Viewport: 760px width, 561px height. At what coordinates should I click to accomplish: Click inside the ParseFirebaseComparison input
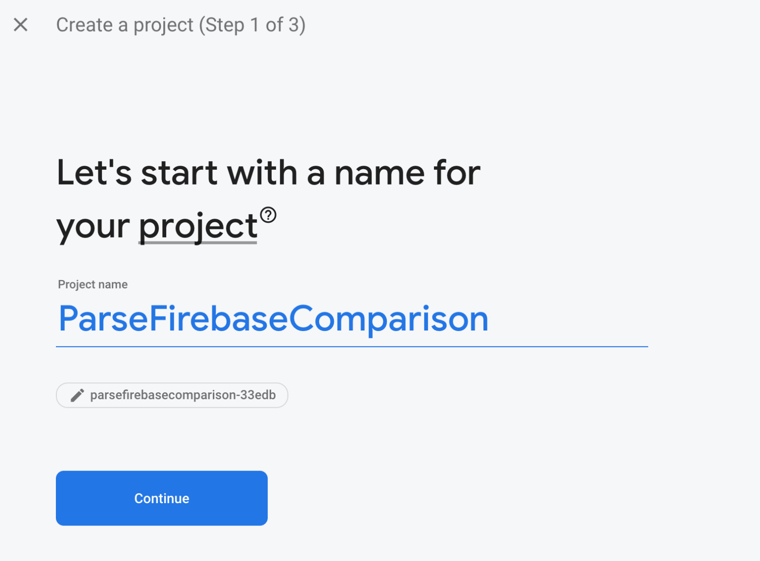point(272,319)
